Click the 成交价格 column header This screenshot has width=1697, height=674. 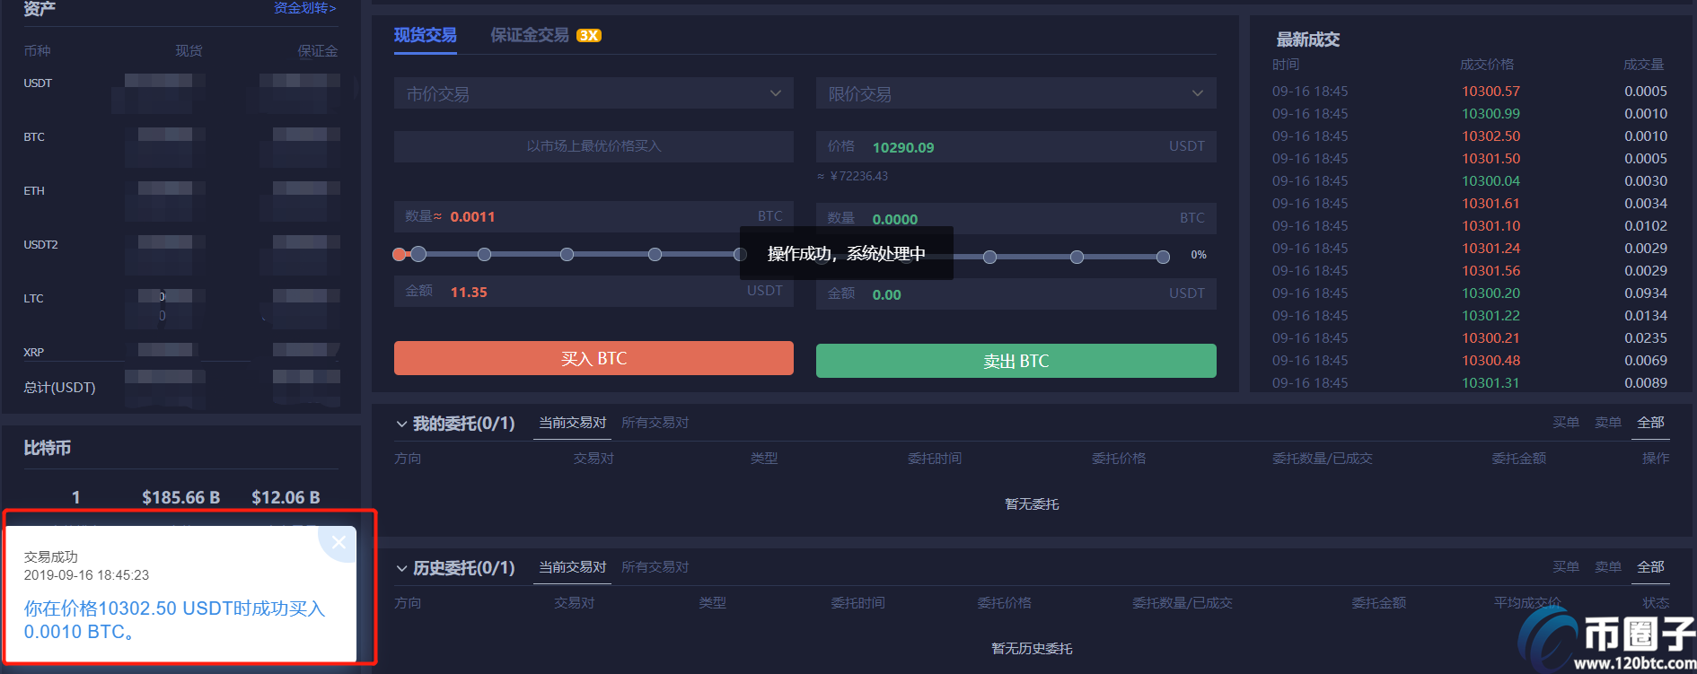(x=1487, y=65)
